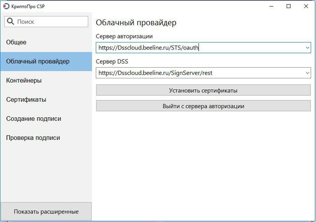
Task: Minimize the КриптоПро CSP window
Action: click(271, 6)
